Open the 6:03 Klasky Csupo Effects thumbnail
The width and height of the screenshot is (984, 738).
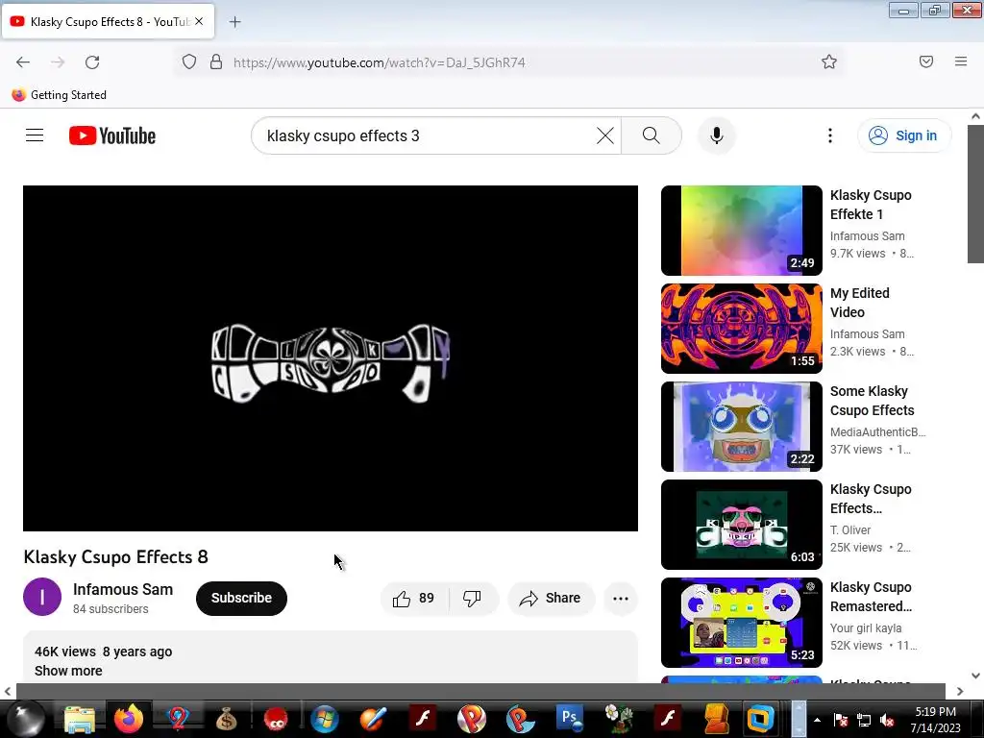[742, 524]
